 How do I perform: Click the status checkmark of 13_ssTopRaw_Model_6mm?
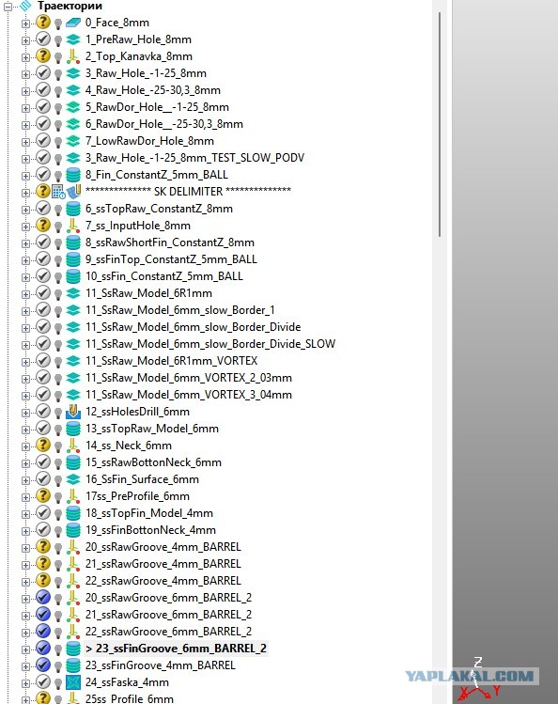coord(43,428)
